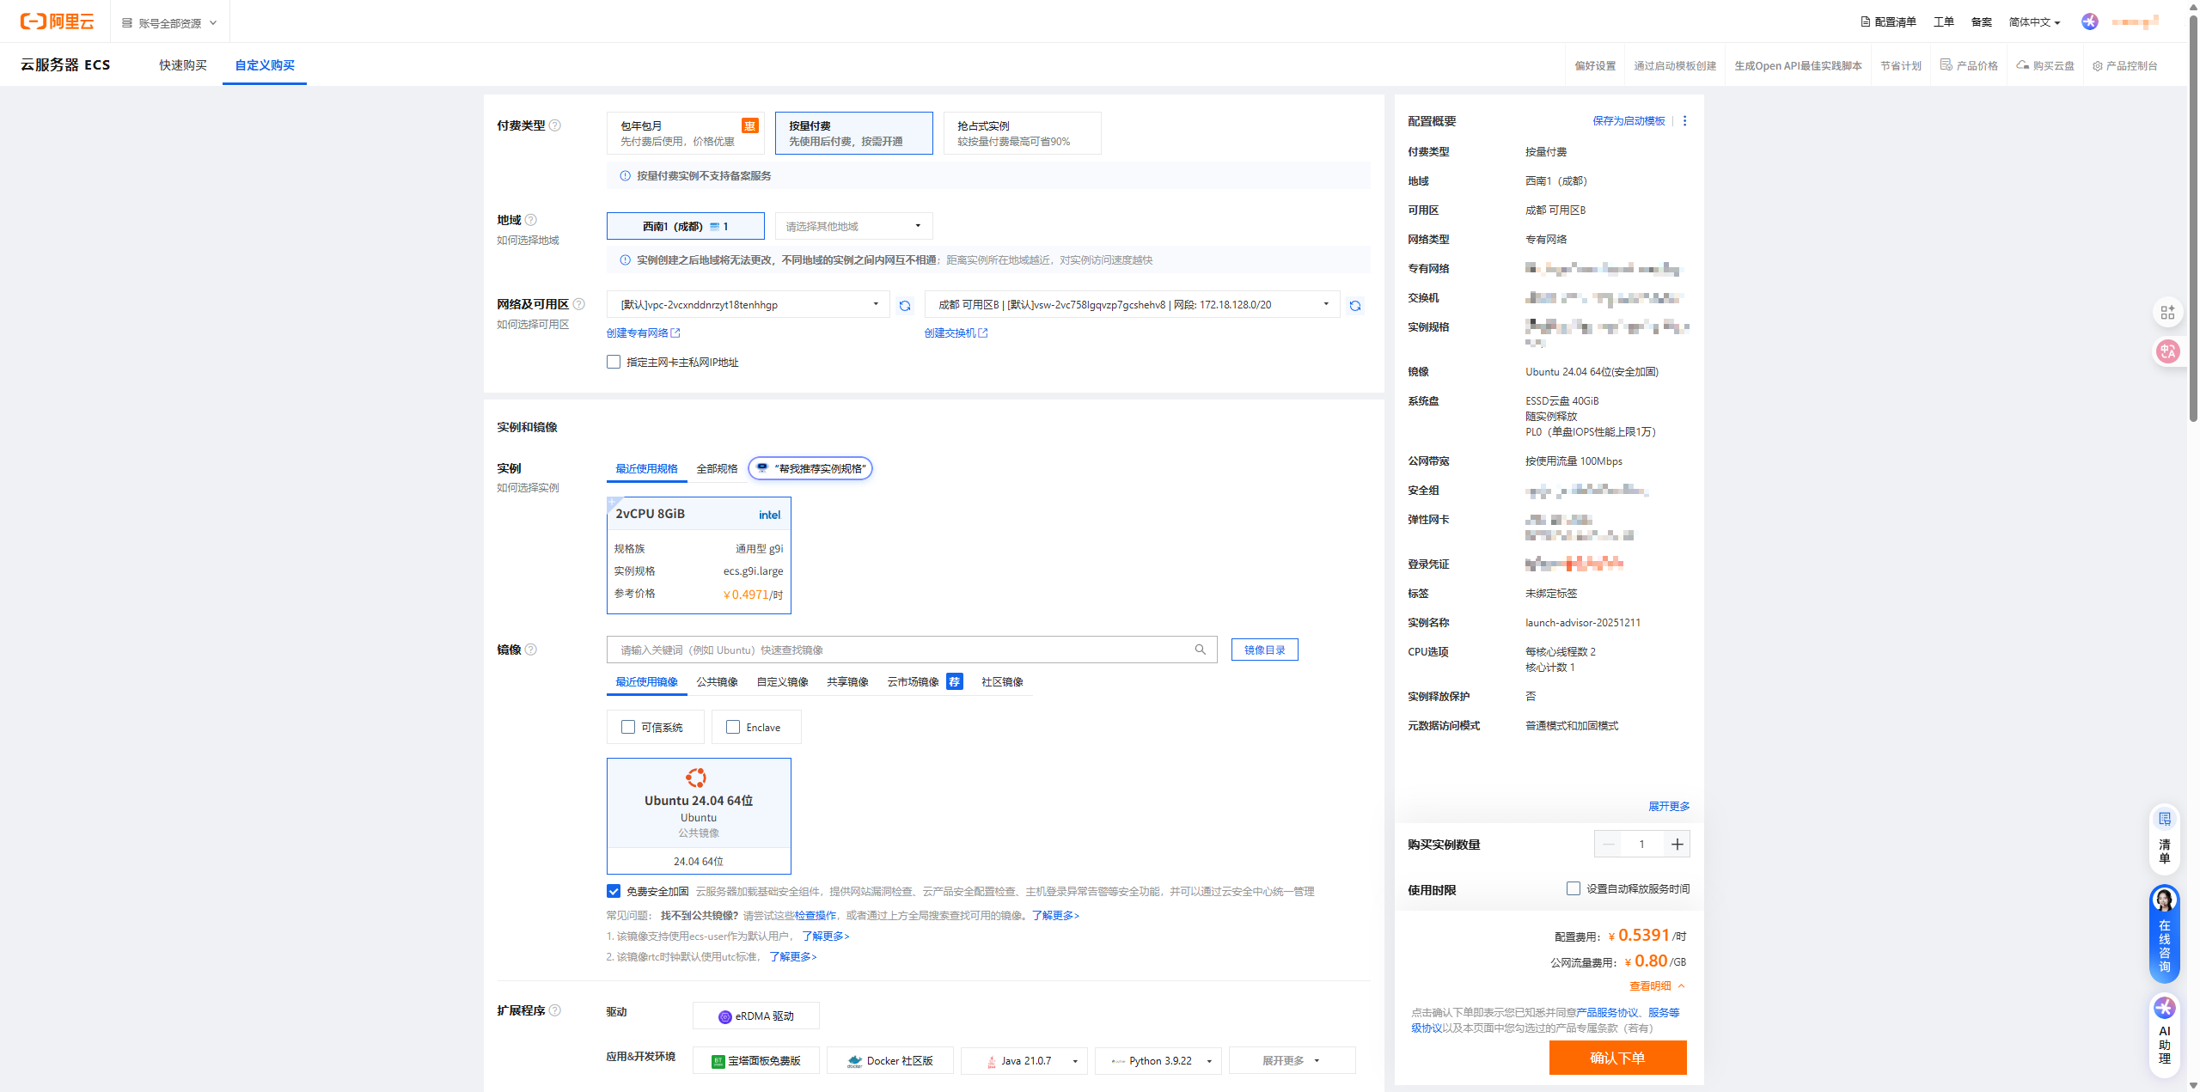This screenshot has width=2200, height=1092.
Task: Click the 付费类型 help question-mark icon
Action: click(x=555, y=125)
